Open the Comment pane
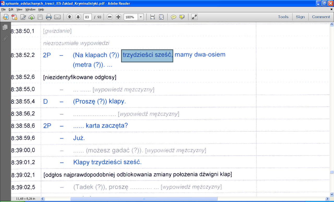 [321, 17]
